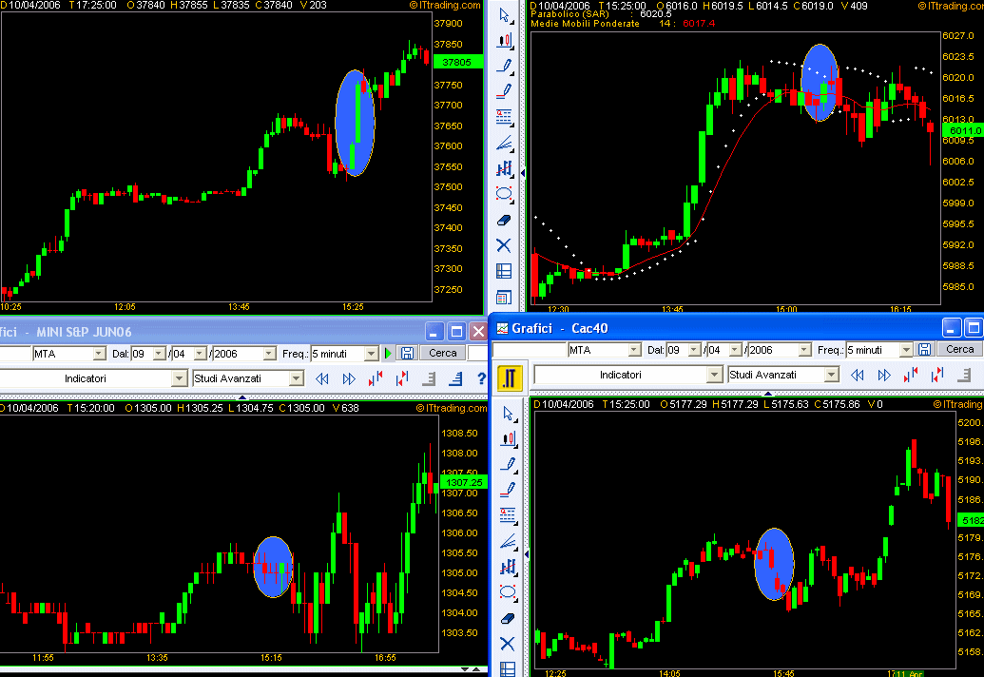Click the Grafici chart icon in the Cac40 title bar

[x=503, y=328]
